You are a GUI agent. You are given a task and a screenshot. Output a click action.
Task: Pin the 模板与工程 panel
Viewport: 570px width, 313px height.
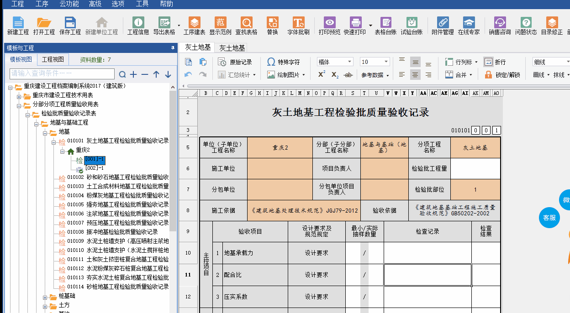pos(173,48)
